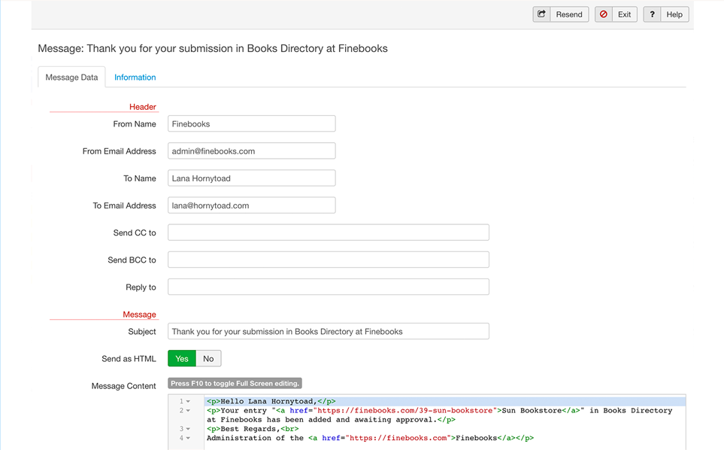Click the Reply to field
The width and height of the screenshot is (724, 450).
329,287
